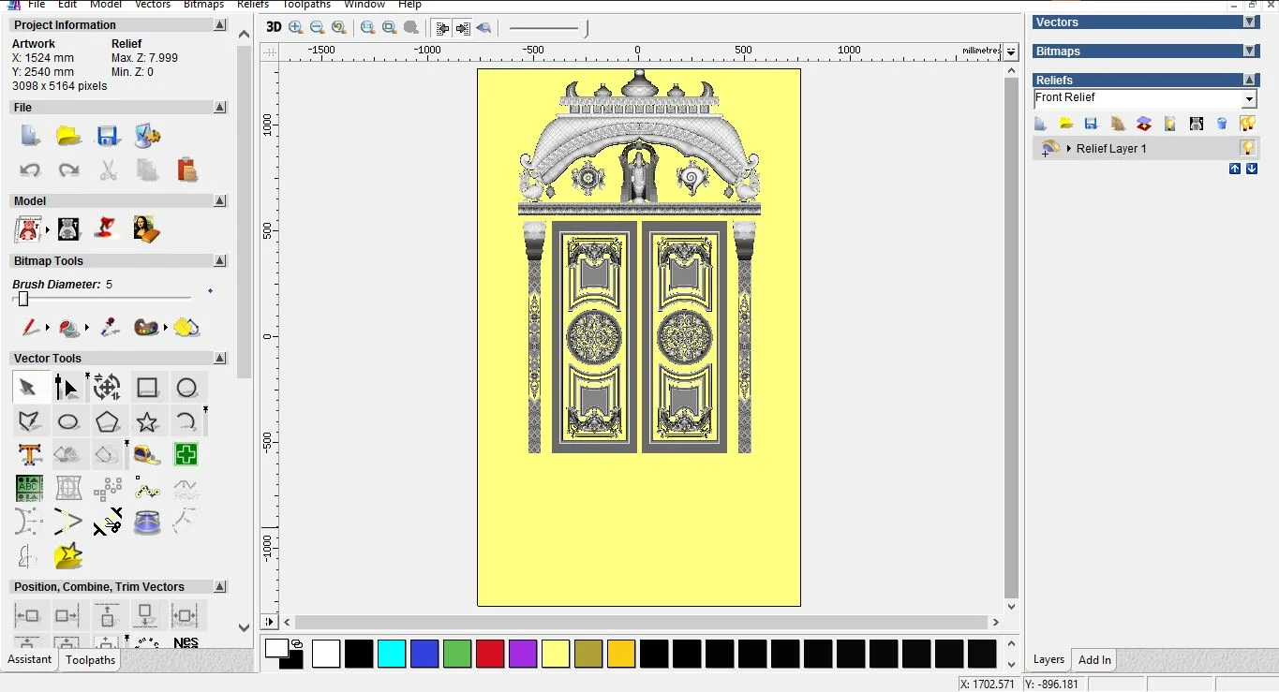
Task: Collapse the Vector Tools panel
Action: (219, 358)
